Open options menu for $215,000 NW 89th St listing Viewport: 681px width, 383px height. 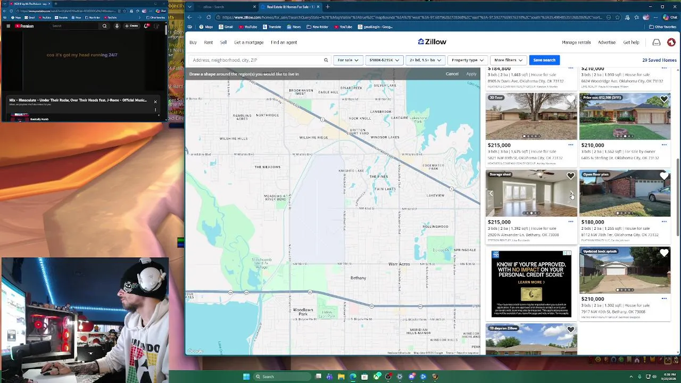click(x=570, y=145)
